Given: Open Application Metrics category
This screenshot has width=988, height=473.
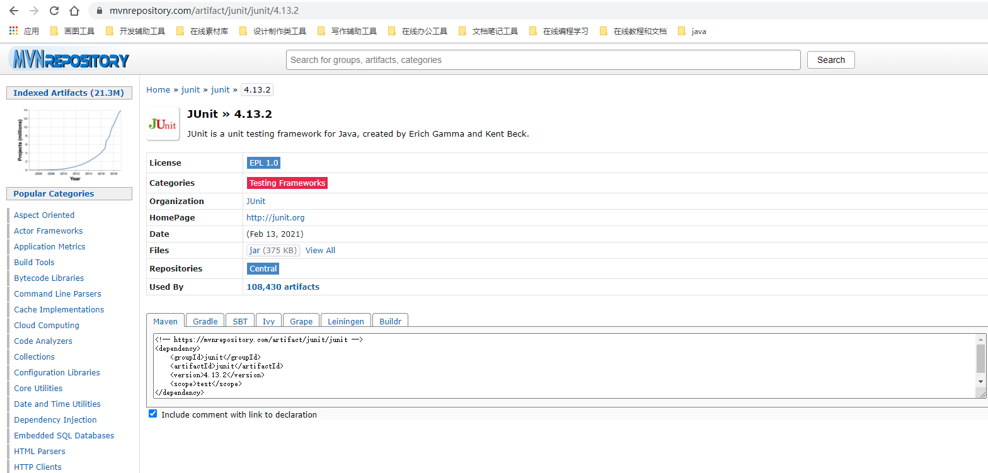Looking at the screenshot, I should click(x=50, y=246).
